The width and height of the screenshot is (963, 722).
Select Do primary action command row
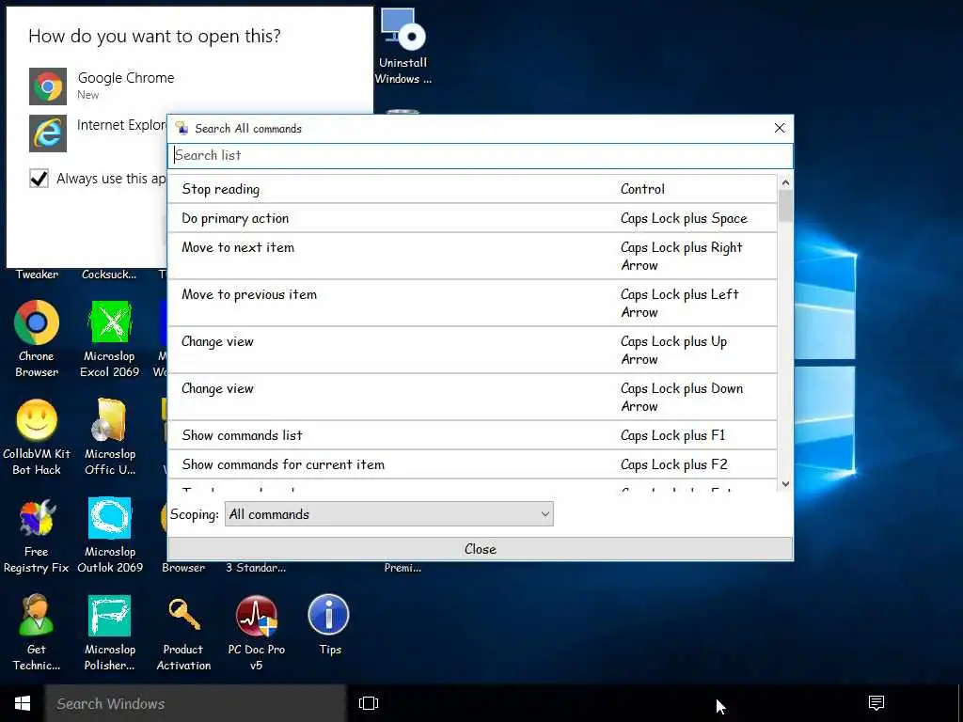pyautogui.click(x=472, y=218)
